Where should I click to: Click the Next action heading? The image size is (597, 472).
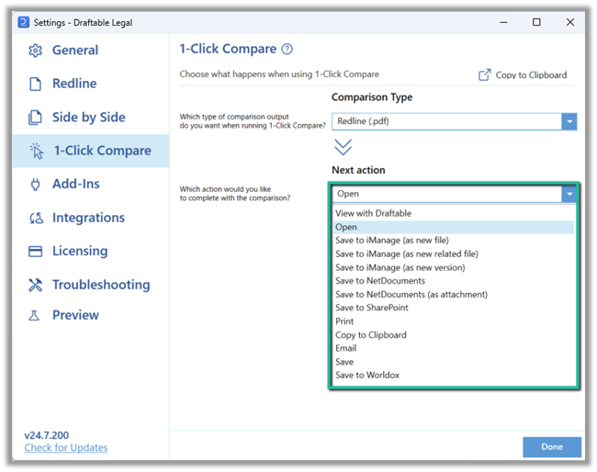(358, 170)
